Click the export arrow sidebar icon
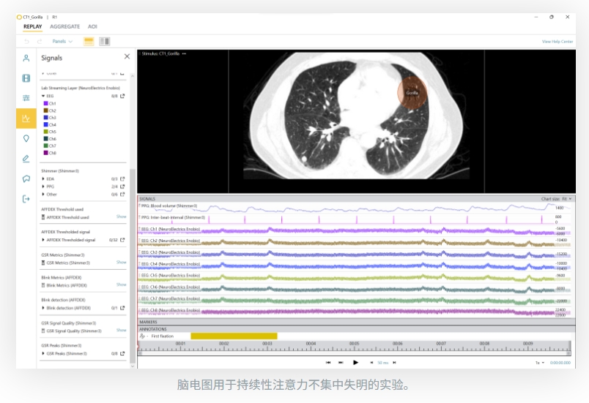The image size is (589, 403). click(x=26, y=198)
